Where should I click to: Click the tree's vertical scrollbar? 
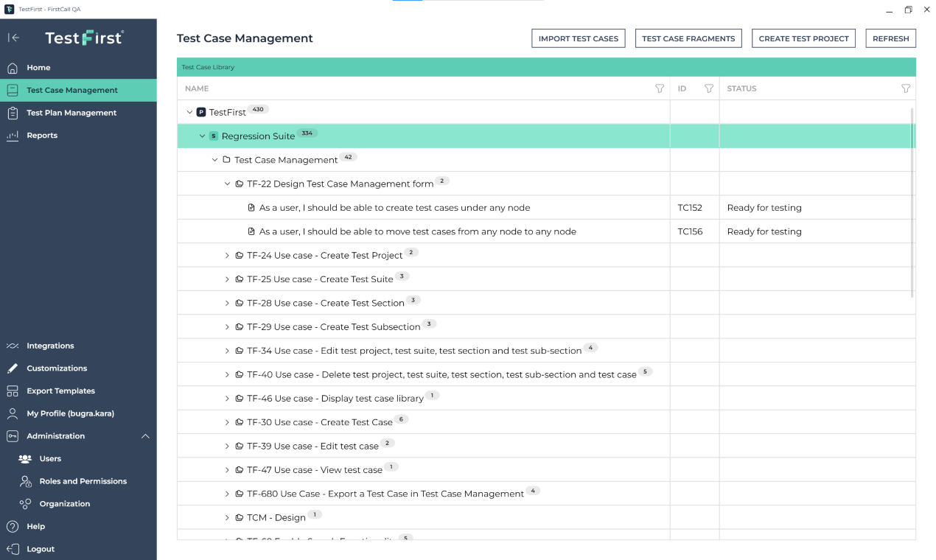coord(912,203)
